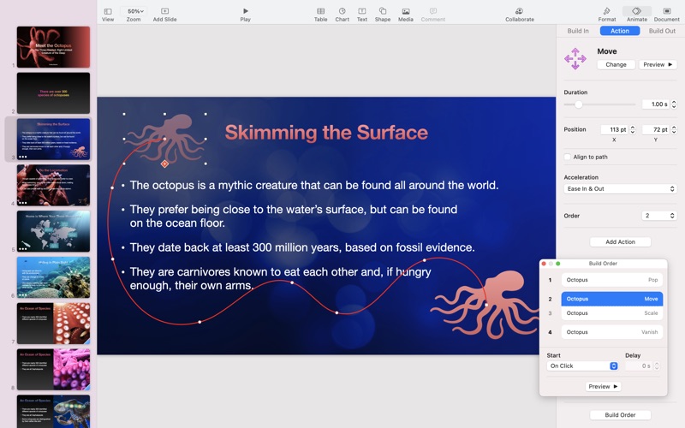Viewport: 685px width, 428px height.
Task: Open the Media browser icon
Action: (x=405, y=11)
